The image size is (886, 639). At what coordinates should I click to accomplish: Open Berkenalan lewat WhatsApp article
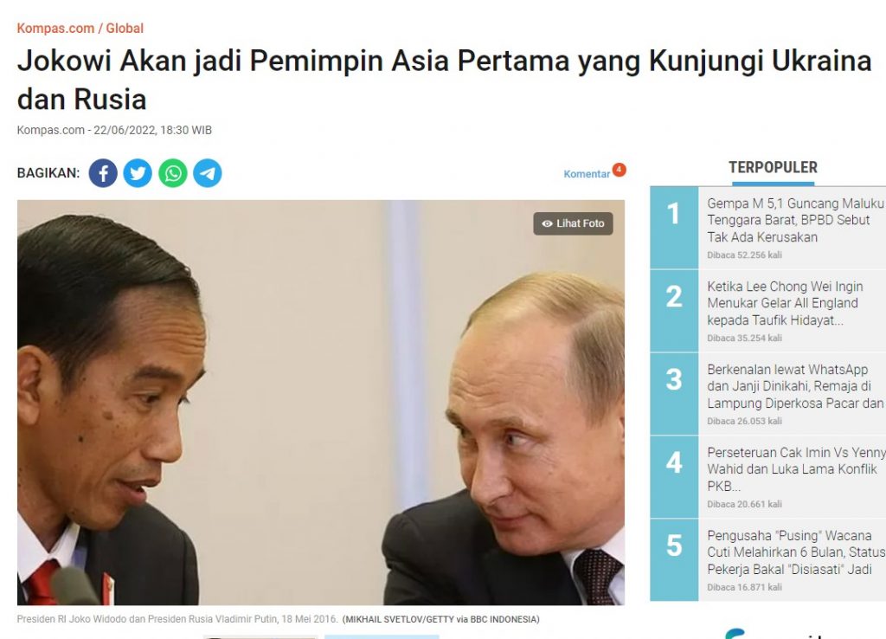point(796,386)
